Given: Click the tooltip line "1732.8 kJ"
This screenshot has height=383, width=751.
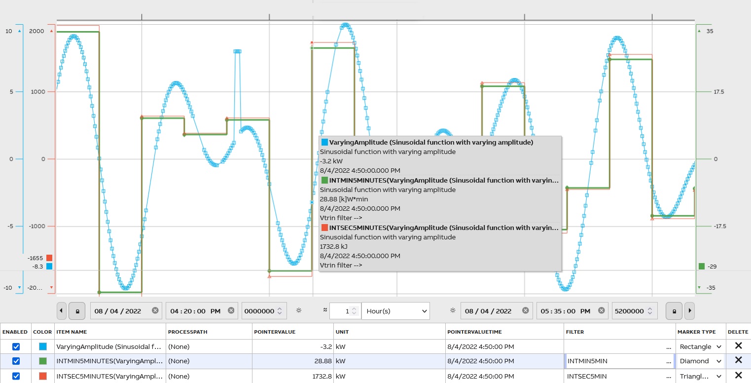Looking at the screenshot, I should tap(335, 246).
